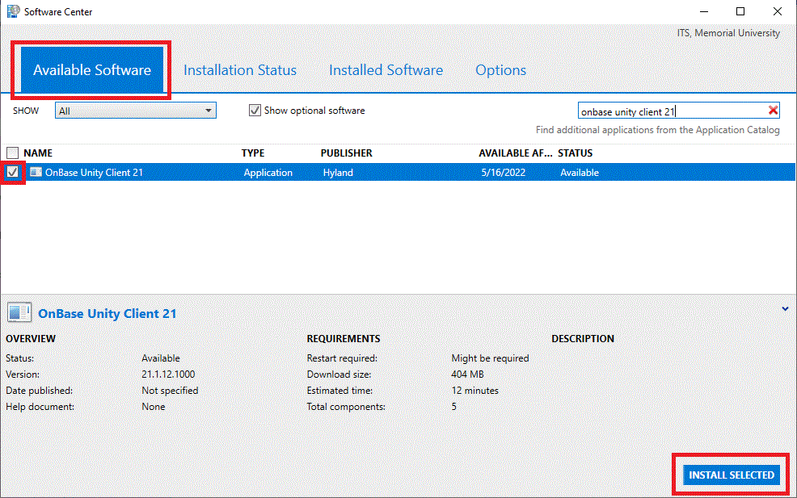Click the ITS, Memorial University label

point(727,33)
